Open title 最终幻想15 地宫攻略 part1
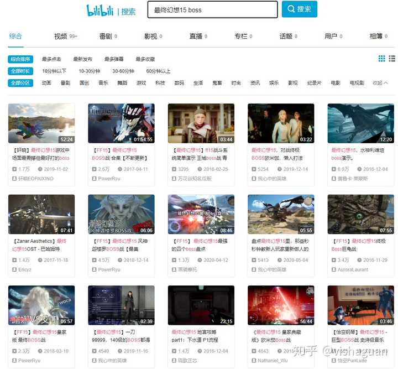The image size is (398, 369). (195, 336)
